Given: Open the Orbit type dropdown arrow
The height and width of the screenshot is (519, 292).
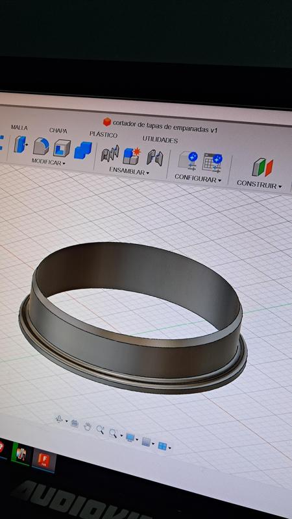Looking at the screenshot, I should (x=67, y=421).
